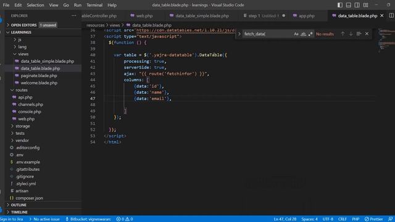Screen dimensions: 395x222
Task: Expand the tests folder
Action: pos(20,133)
